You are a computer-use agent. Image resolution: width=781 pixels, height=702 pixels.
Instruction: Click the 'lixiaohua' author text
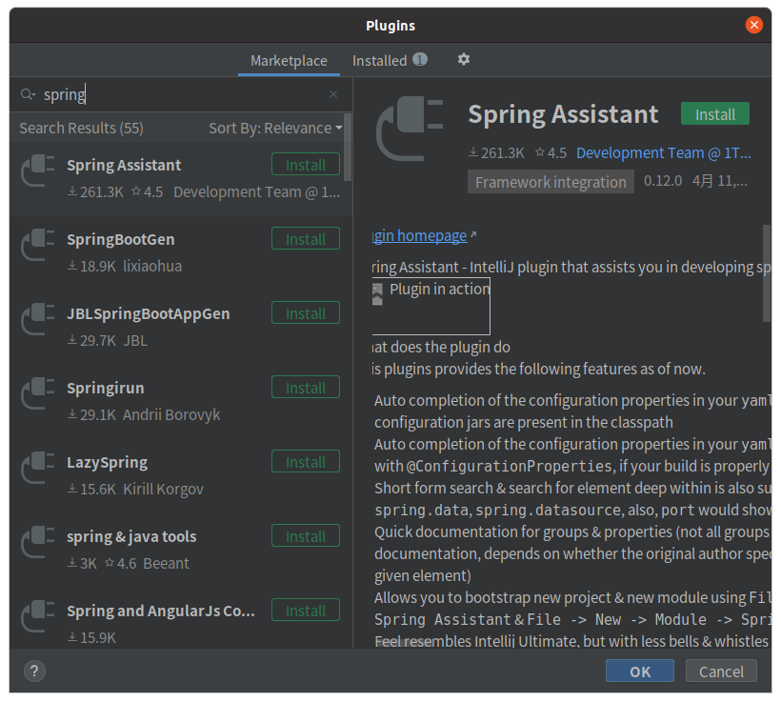[x=152, y=266]
